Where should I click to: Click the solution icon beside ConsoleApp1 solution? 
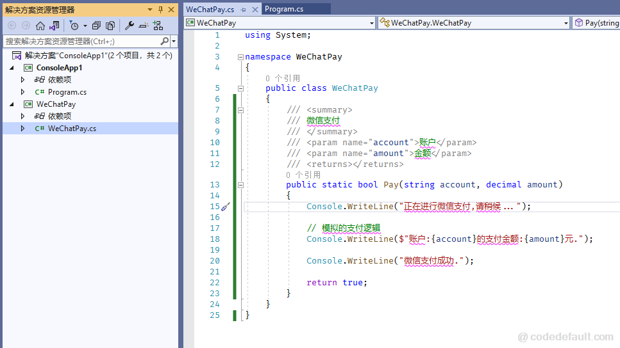click(x=17, y=56)
